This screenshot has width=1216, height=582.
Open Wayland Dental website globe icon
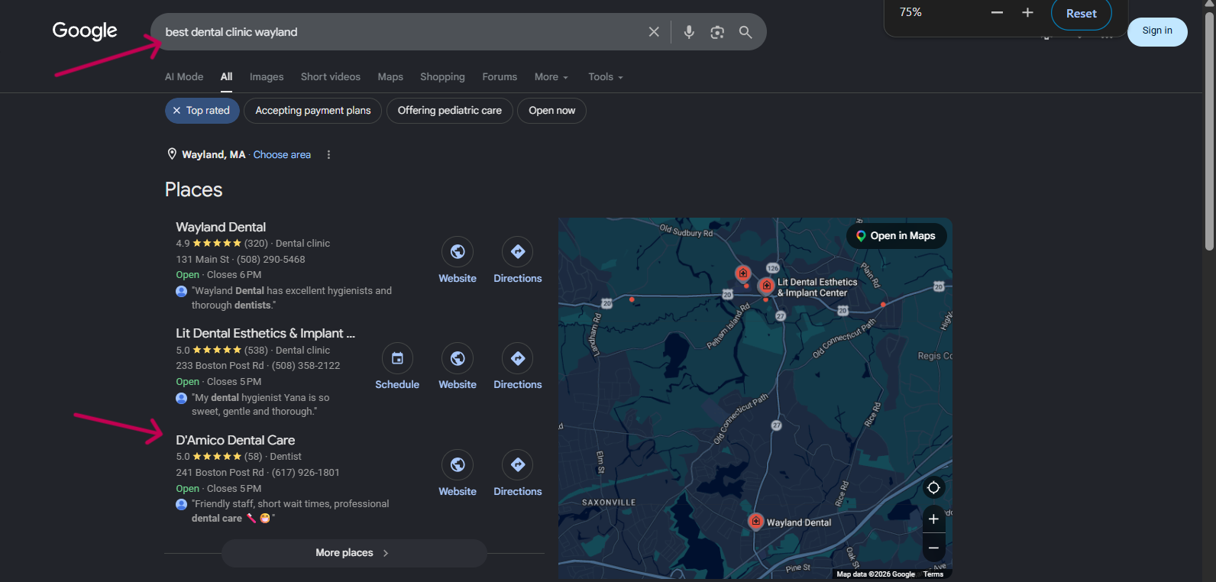(x=458, y=252)
